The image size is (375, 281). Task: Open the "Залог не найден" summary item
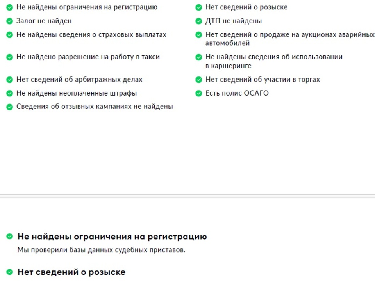[44, 21]
